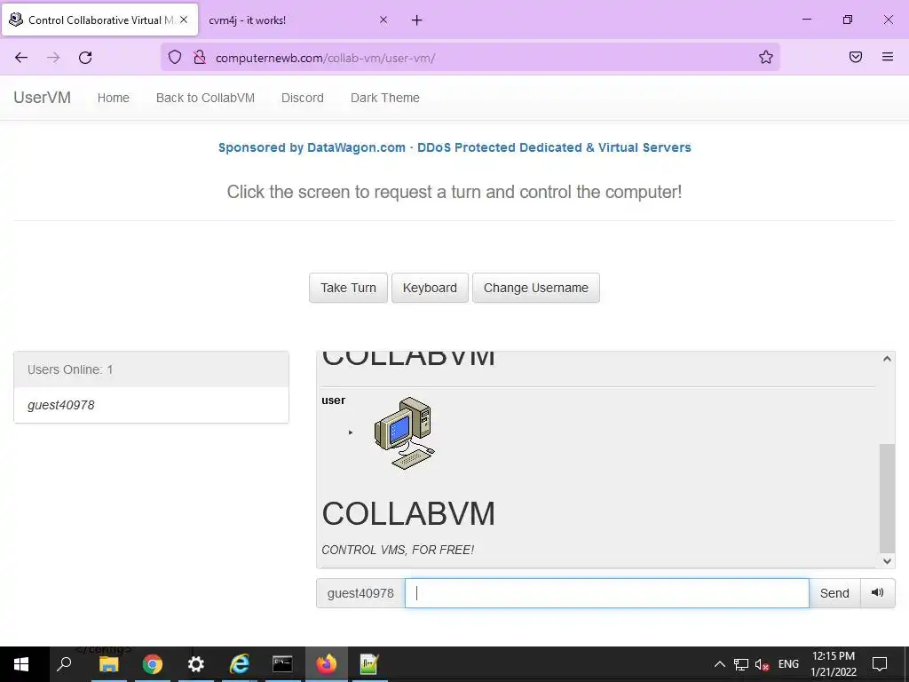The width and height of the screenshot is (909, 682).
Task: Focus the chat message input field
Action: point(606,592)
